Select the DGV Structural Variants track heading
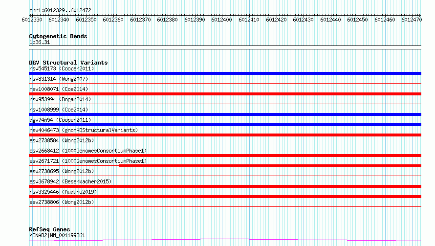The width and height of the screenshot is (435, 246). [x=68, y=63]
